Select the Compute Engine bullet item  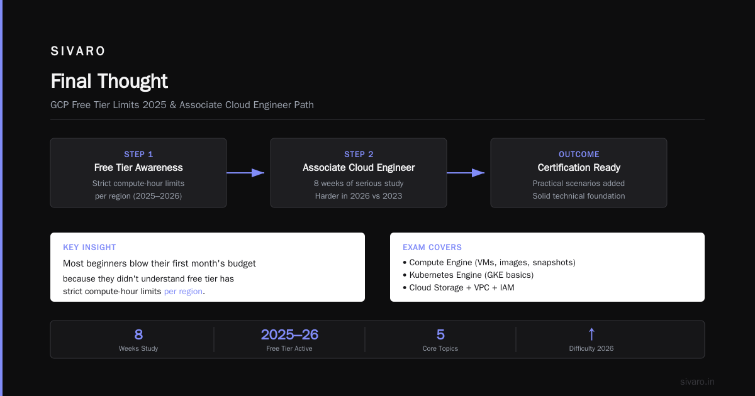pos(489,262)
